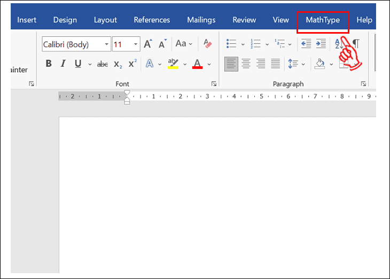This screenshot has height=279, width=390.
Task: Click inside the blank document page
Action: tap(217, 195)
